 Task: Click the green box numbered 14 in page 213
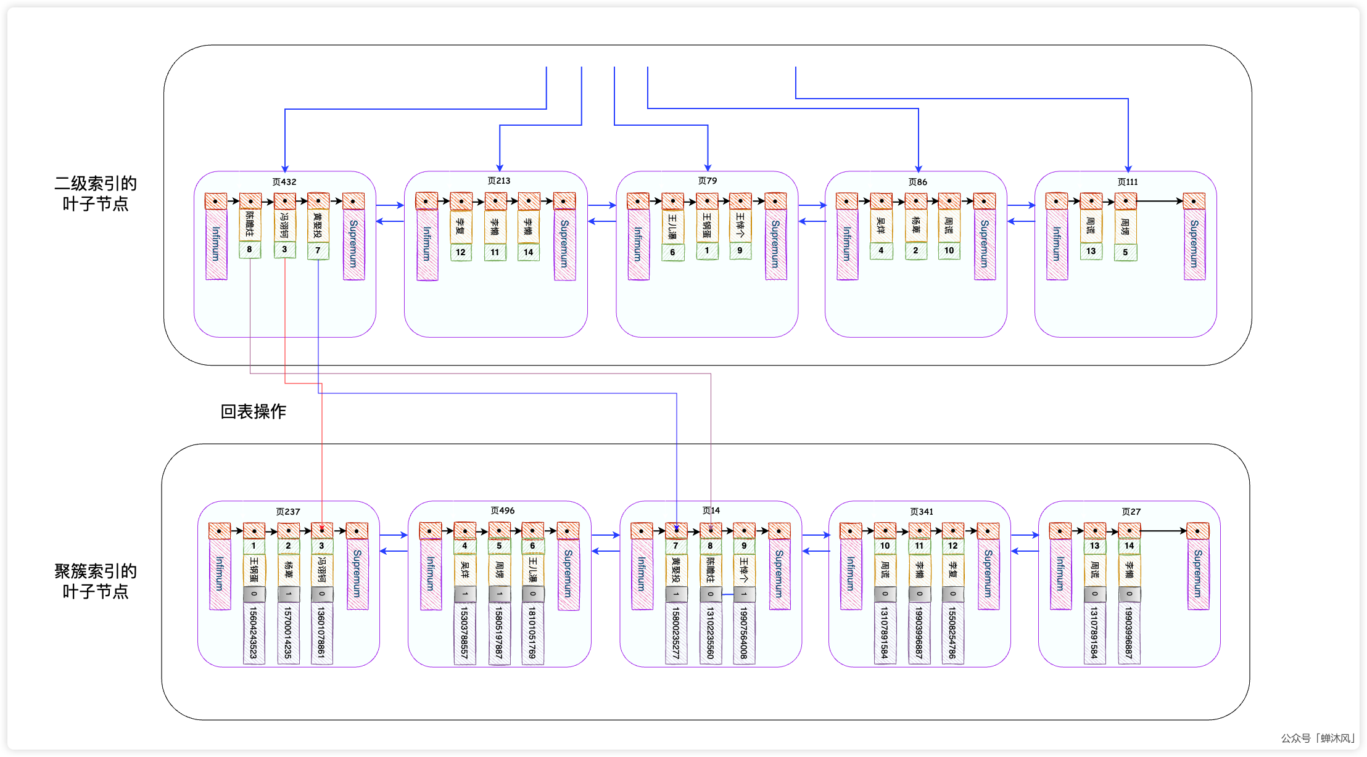pyautogui.click(x=529, y=252)
